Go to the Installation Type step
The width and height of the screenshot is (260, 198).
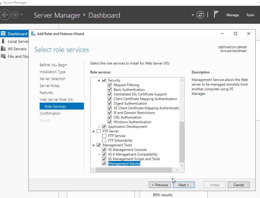pyautogui.click(x=52, y=72)
